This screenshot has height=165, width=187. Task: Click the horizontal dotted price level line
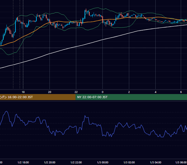click(94, 48)
